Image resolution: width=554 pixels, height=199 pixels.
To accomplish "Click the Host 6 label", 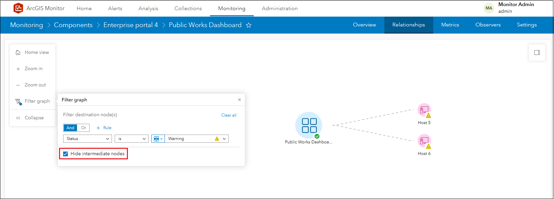I will 424,154.
